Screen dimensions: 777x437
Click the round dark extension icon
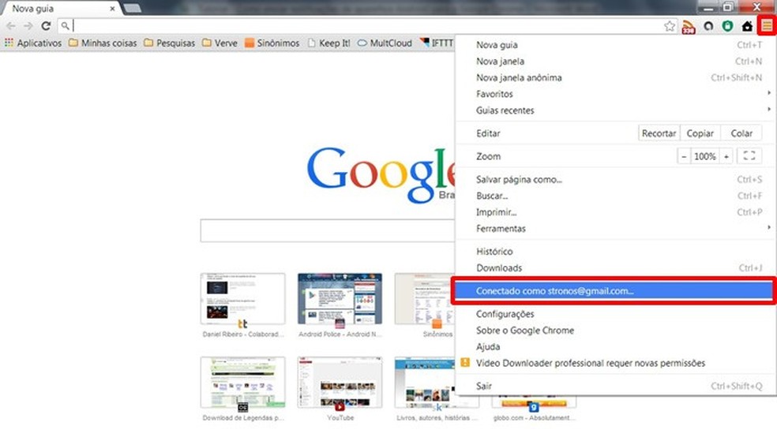click(708, 26)
